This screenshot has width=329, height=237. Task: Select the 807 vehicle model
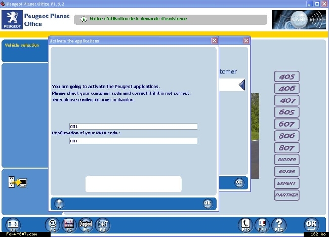click(287, 148)
